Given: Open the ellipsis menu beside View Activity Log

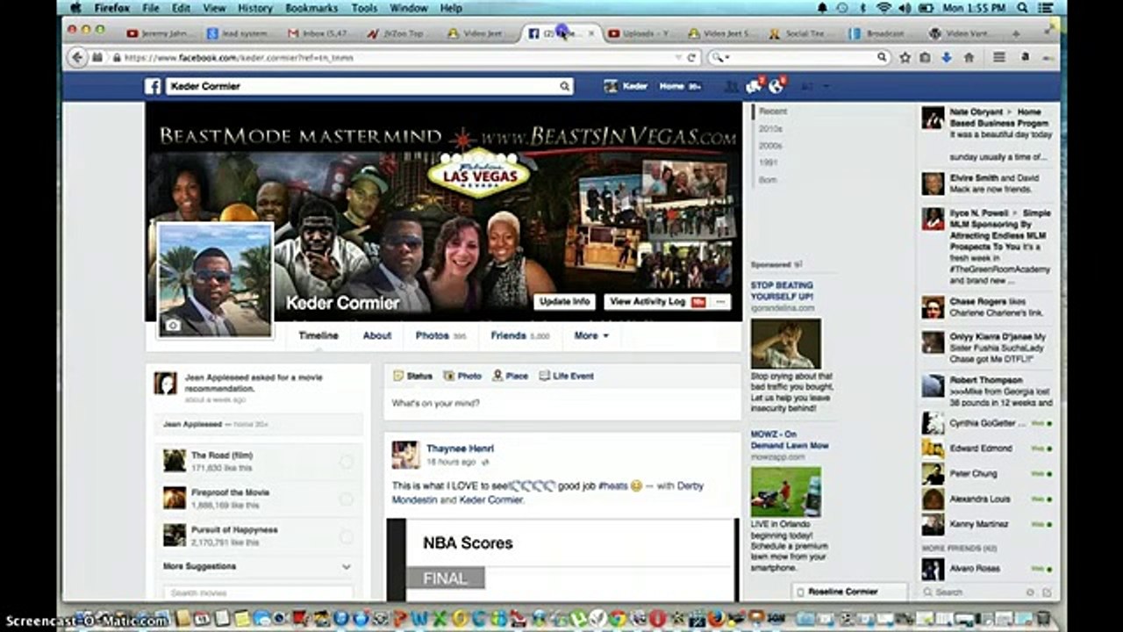Looking at the screenshot, I should tap(720, 302).
